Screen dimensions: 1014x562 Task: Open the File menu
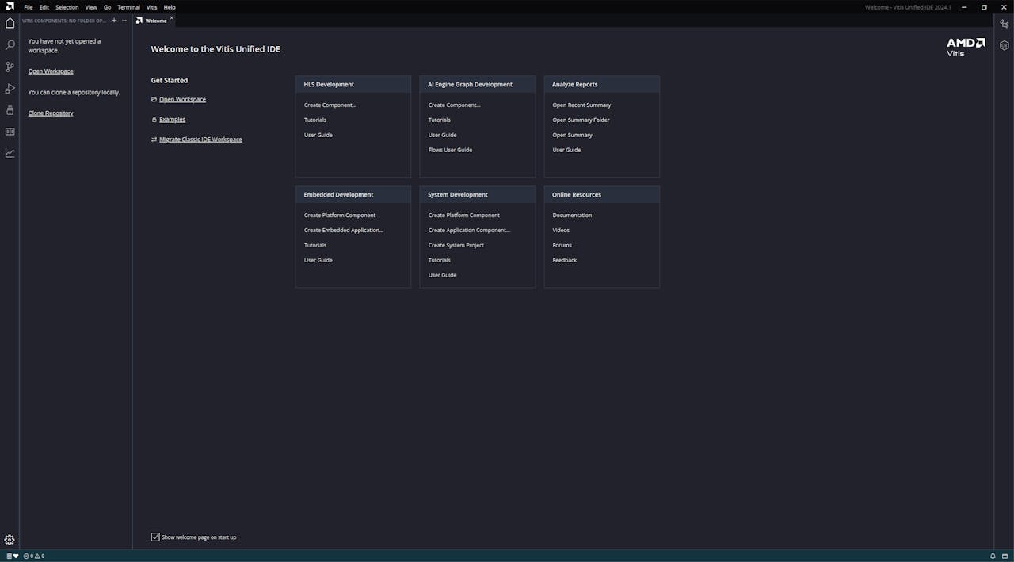[x=29, y=7]
